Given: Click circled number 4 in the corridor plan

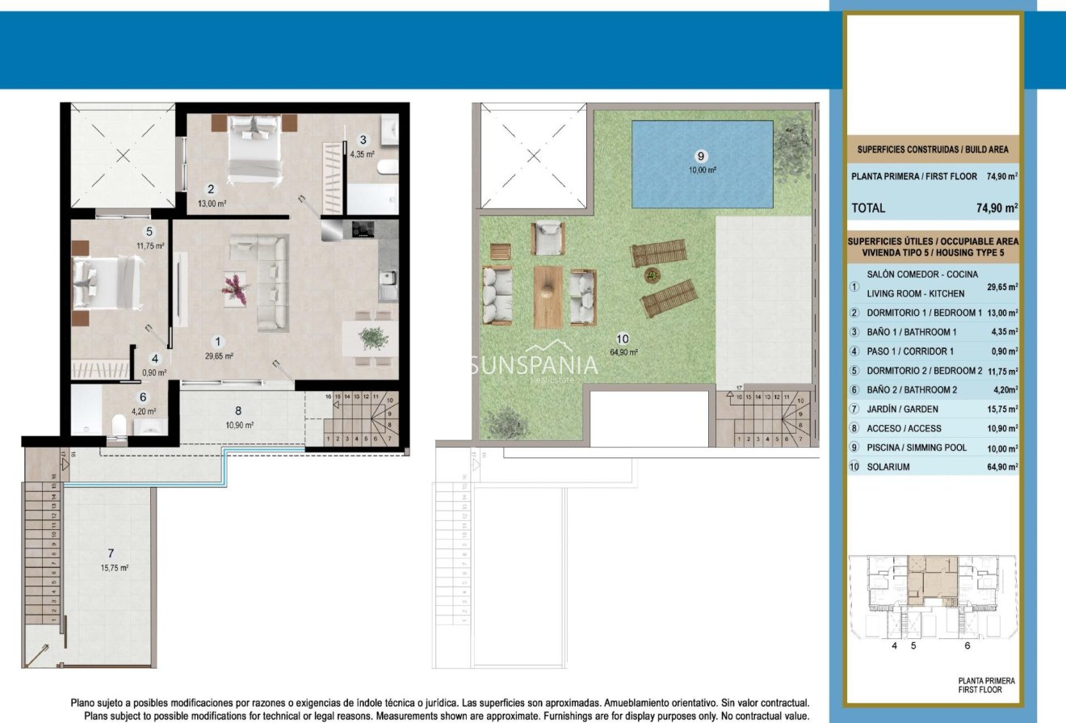Looking at the screenshot, I should [155, 360].
